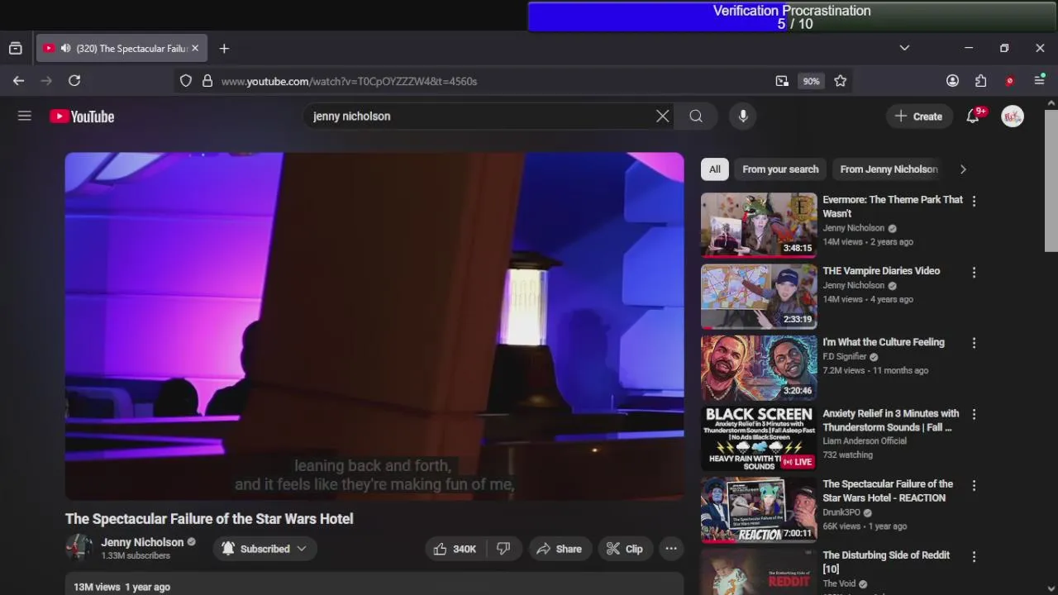Go back with the browser arrow

18,80
